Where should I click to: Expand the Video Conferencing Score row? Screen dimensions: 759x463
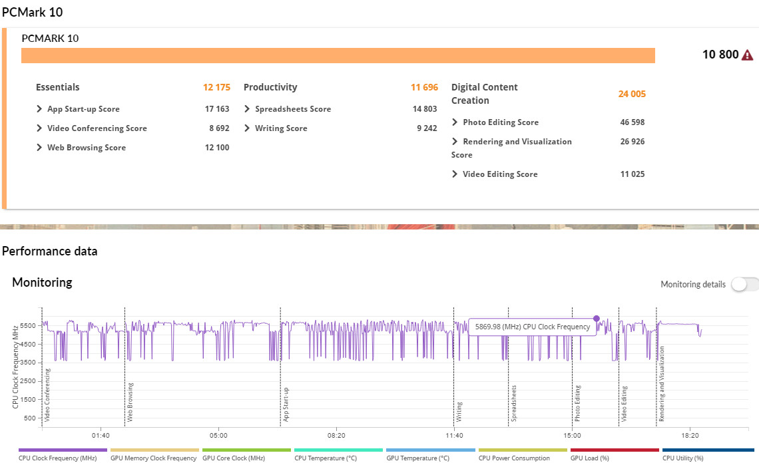click(x=39, y=128)
